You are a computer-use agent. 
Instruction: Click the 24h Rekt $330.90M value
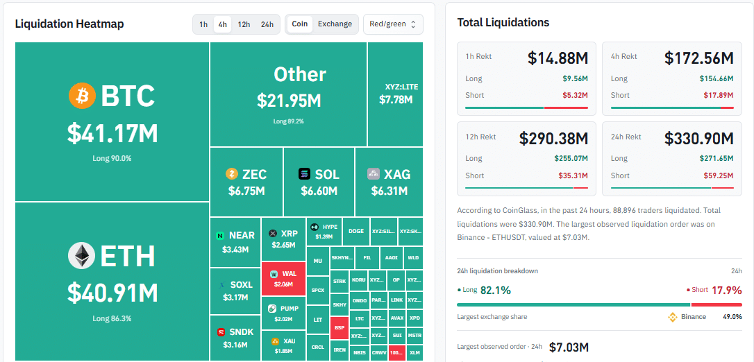pyautogui.click(x=699, y=138)
